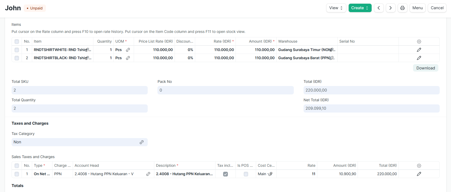Open RNDTSHIRTWHITE item link icon
451x192 pixels.
(x=87, y=50)
